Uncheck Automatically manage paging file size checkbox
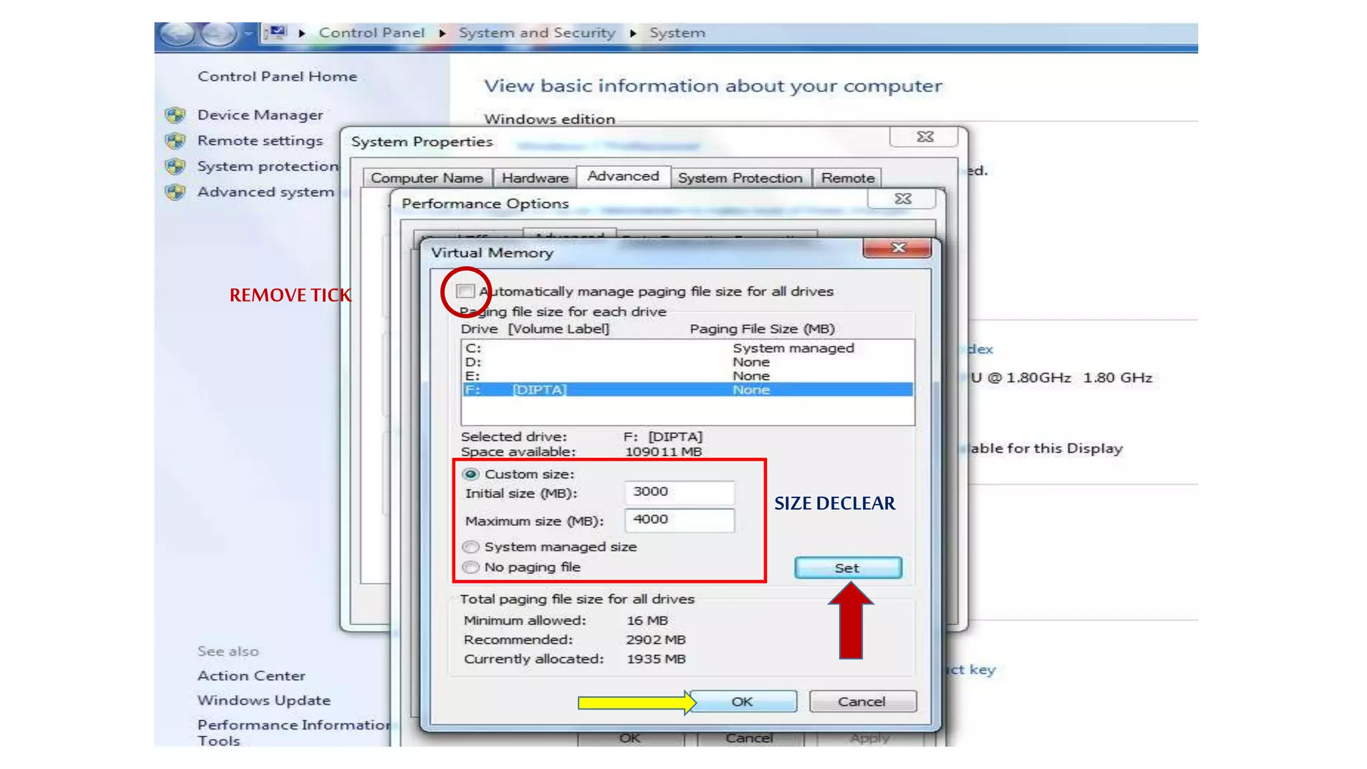The image size is (1367, 769). tap(465, 291)
